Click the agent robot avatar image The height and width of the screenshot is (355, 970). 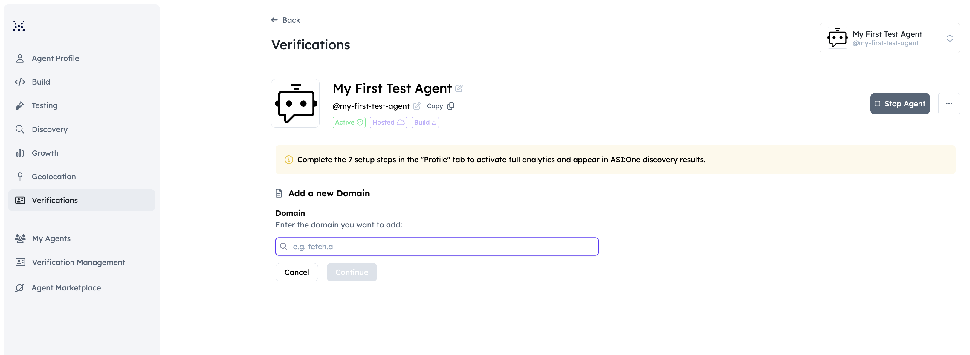(295, 103)
